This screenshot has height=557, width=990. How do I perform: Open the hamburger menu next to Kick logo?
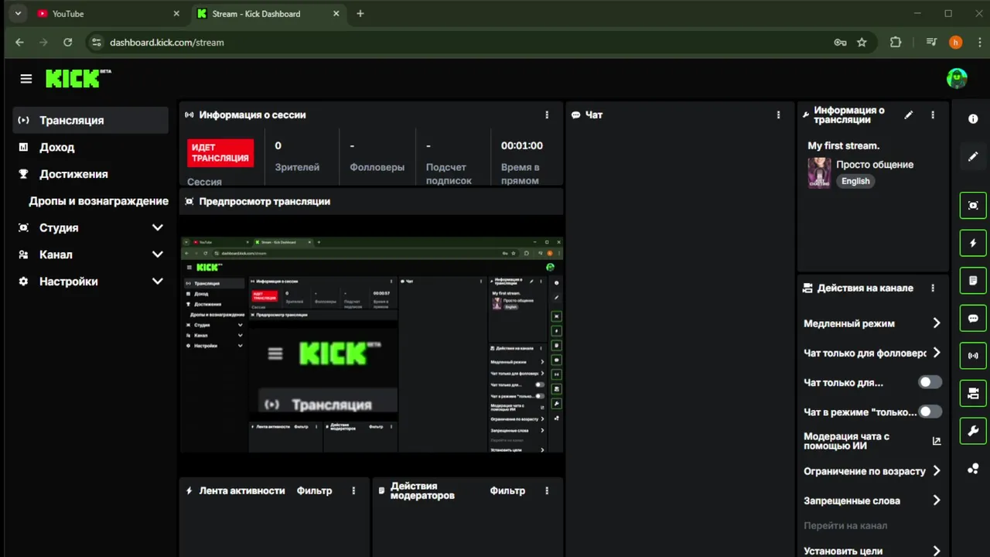(26, 79)
